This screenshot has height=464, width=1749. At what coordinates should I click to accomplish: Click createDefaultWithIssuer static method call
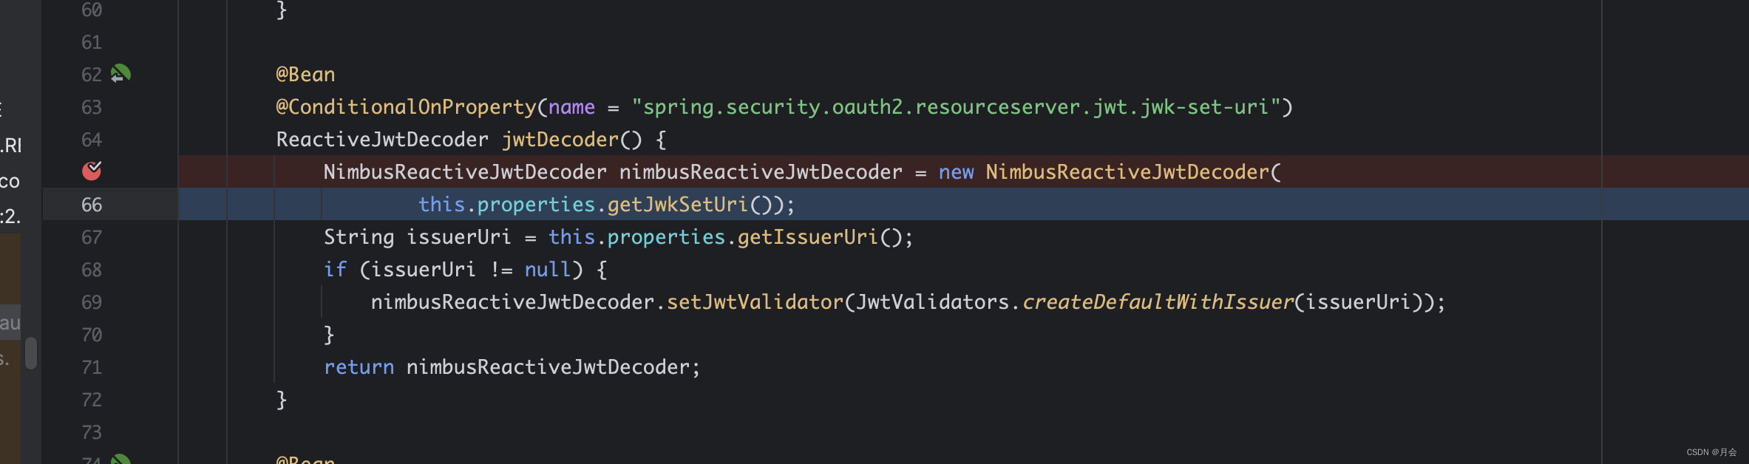1158,302
